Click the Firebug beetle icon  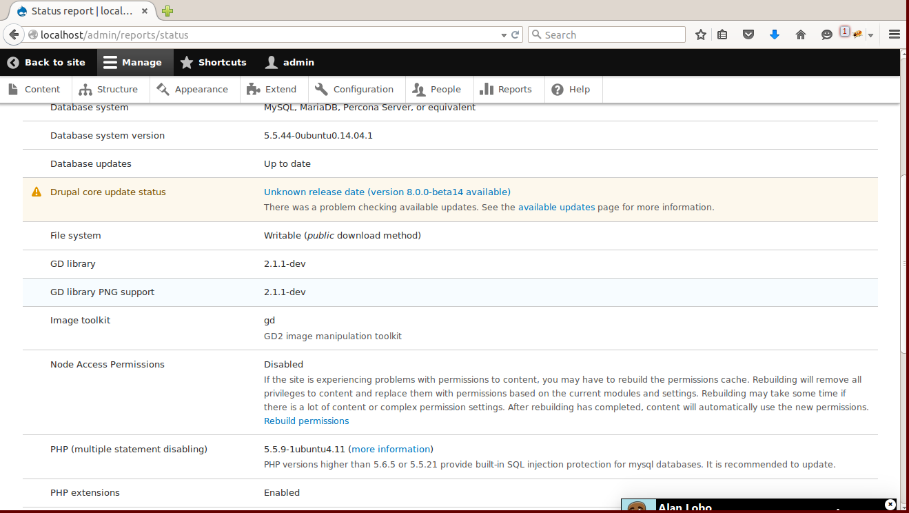(858, 34)
